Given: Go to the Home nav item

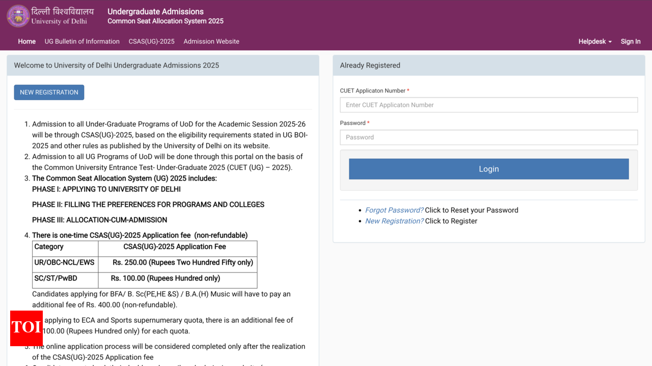Looking at the screenshot, I should (x=26, y=42).
